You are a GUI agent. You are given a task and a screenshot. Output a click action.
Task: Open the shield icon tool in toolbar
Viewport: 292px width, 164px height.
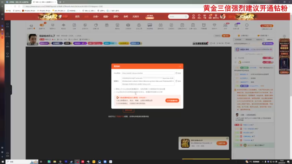(85, 25)
